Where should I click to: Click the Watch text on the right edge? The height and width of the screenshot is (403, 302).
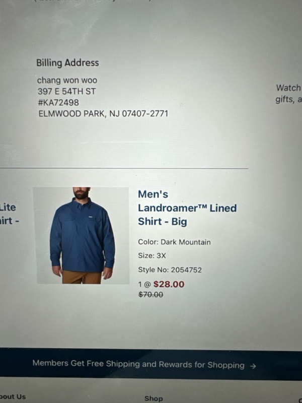(288, 88)
